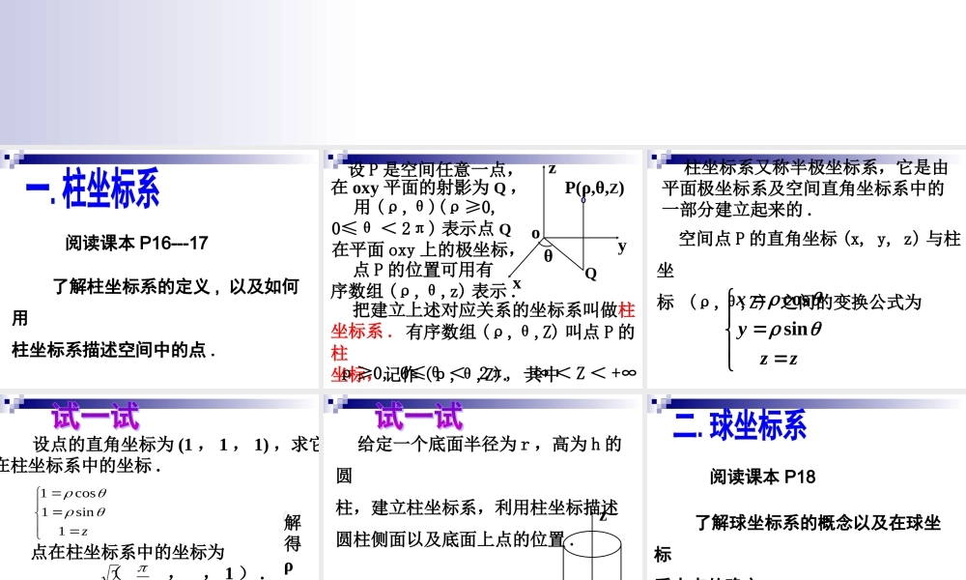Image resolution: width=966 pixels, height=580 pixels.
Task: Click the text 了解球坐标系的概念以及在球坐
Action: pyautogui.click(x=818, y=523)
